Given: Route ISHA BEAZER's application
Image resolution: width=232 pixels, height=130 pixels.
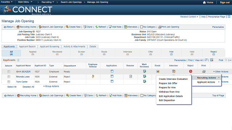Looking at the screenshot, I should (x=158, y=71).
